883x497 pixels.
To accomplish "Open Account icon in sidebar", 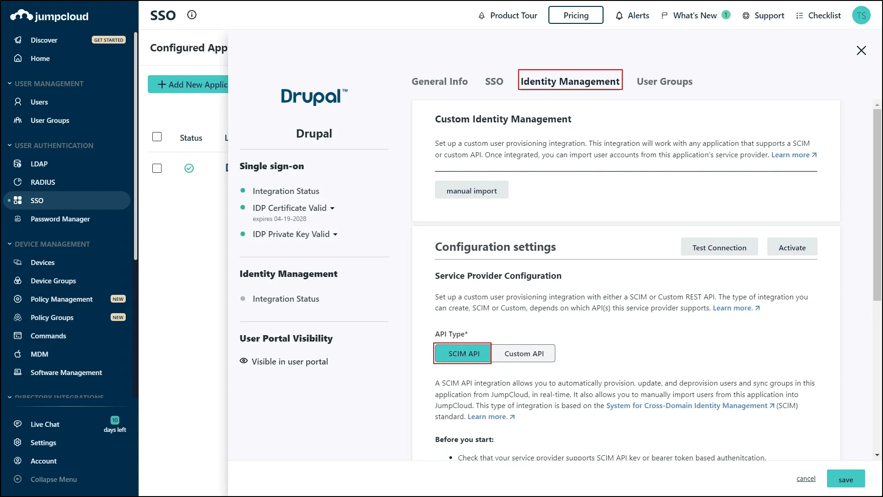I will (18, 461).
